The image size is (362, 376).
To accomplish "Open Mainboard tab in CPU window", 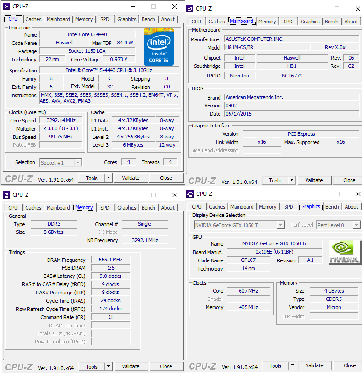I will tap(58, 19).
